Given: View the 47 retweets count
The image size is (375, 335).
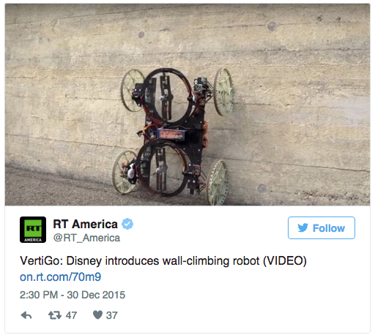Looking at the screenshot, I should (x=71, y=315).
